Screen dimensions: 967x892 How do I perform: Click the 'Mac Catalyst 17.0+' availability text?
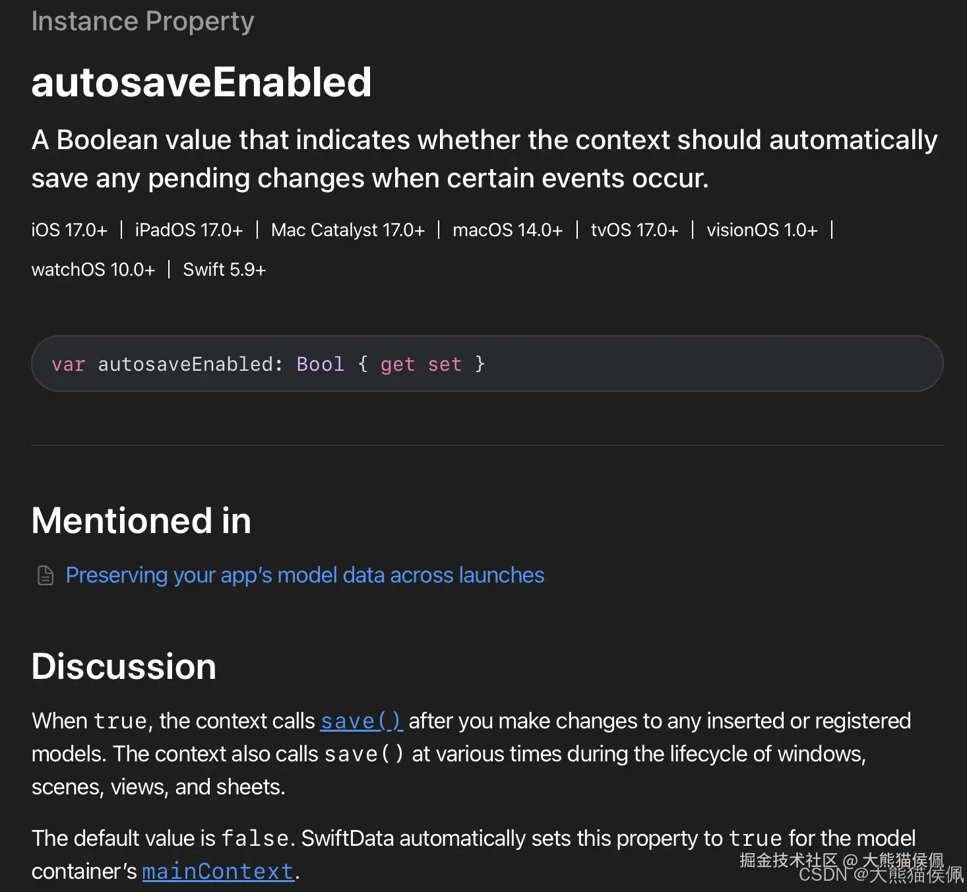click(348, 230)
